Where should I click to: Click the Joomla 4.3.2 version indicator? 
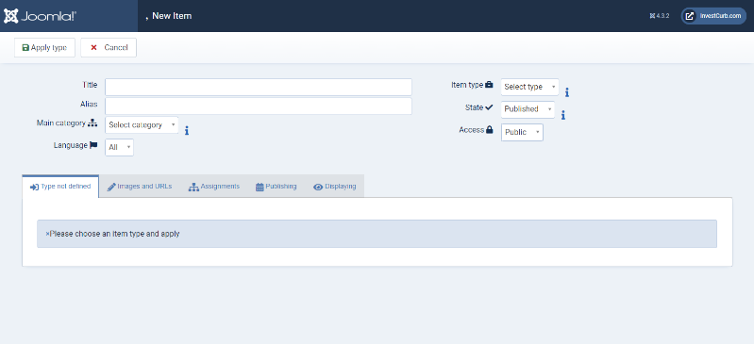tap(660, 16)
